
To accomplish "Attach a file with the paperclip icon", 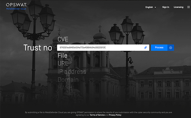I will click(x=146, y=48).
